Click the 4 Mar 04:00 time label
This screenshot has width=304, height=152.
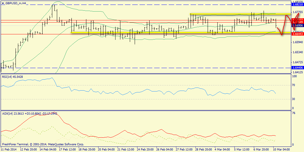coord(223,150)
